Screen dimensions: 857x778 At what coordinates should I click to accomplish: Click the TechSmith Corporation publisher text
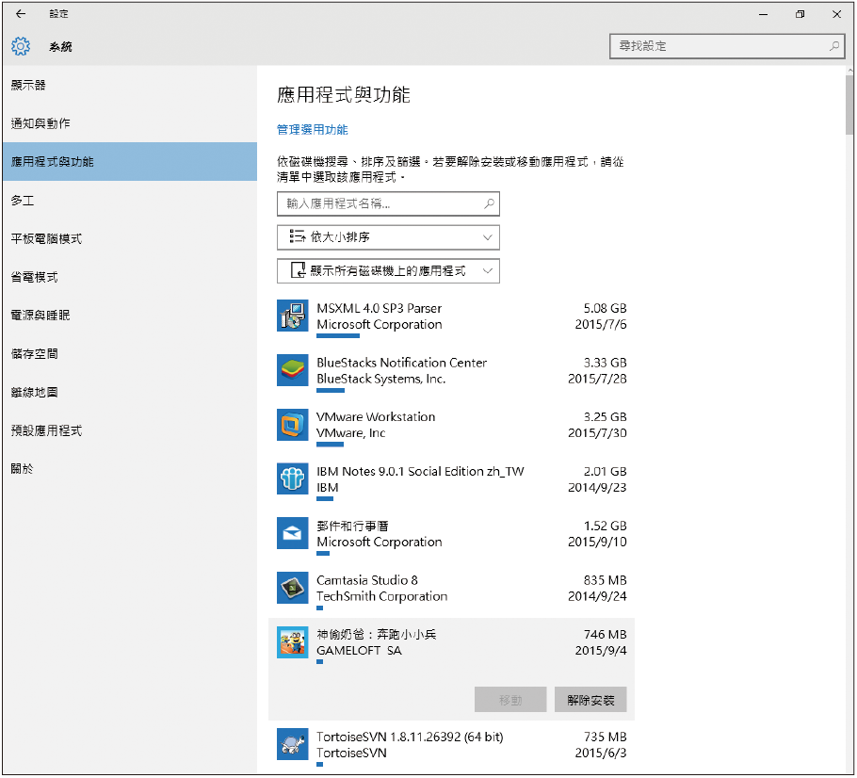point(381,596)
